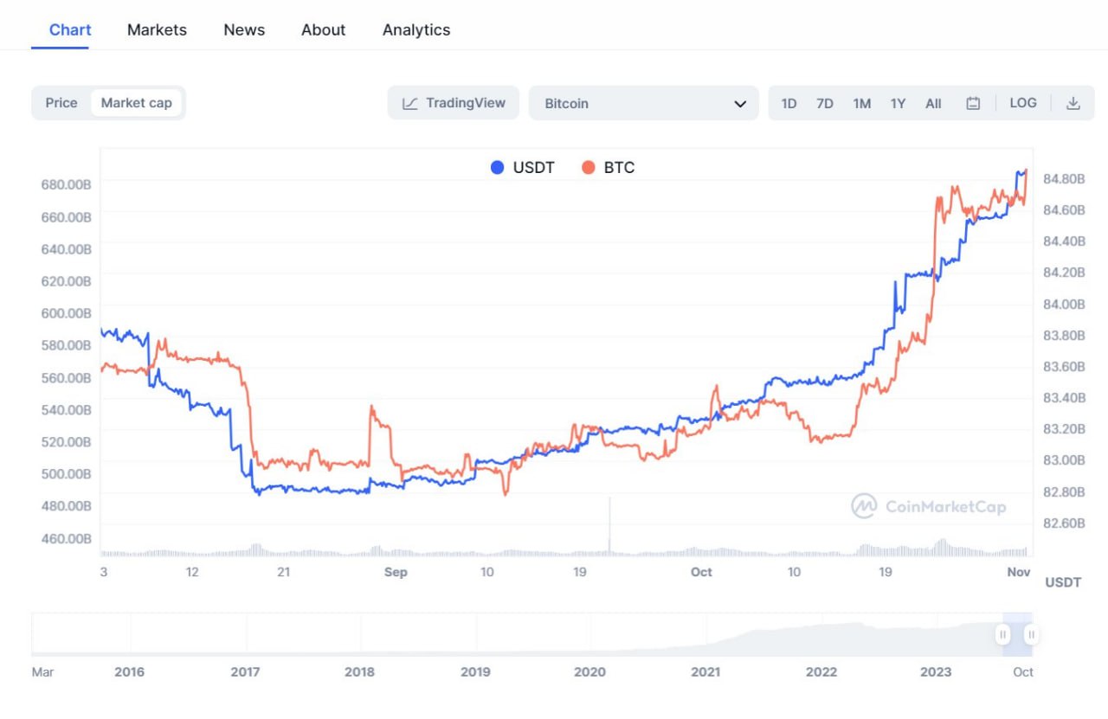
Task: Expand the Bitcoin comparison dropdown
Action: coord(643,103)
